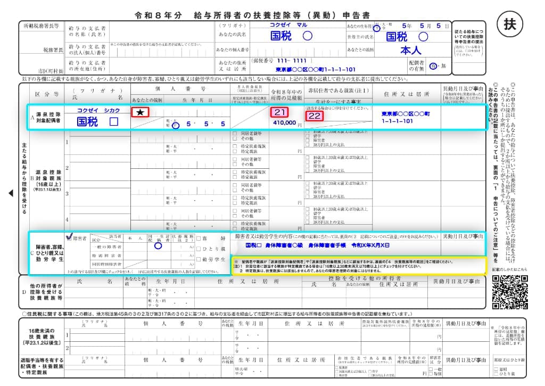Select the circled era option for your birthdate
The image size is (545, 386).
click(x=377, y=28)
